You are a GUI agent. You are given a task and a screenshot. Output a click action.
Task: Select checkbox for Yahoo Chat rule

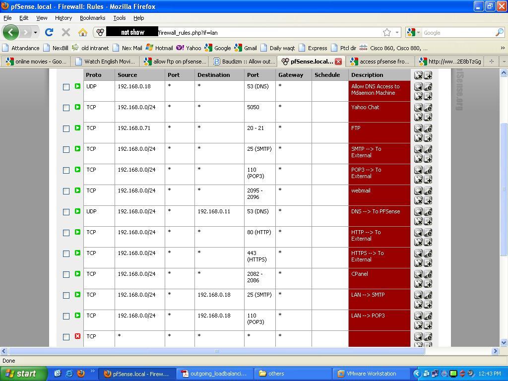[66, 108]
